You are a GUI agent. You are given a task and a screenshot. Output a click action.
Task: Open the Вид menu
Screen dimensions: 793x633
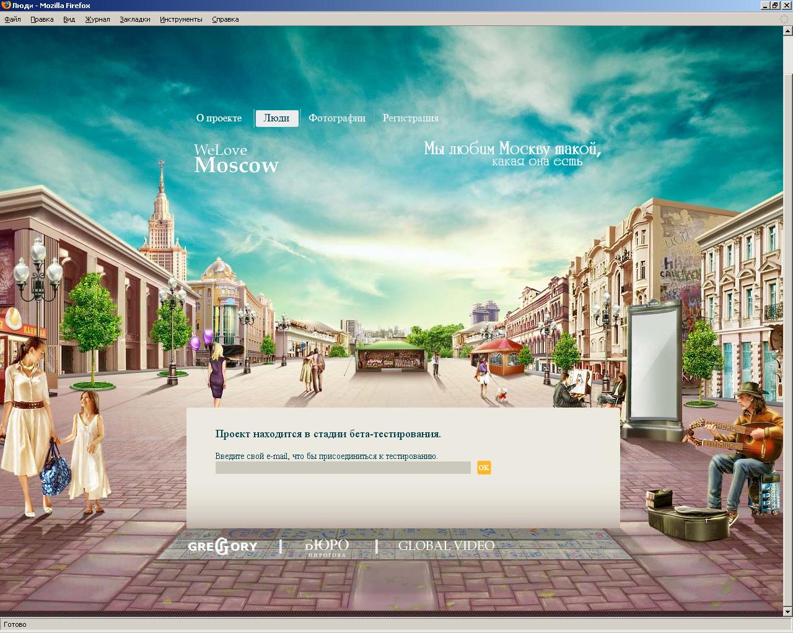69,19
